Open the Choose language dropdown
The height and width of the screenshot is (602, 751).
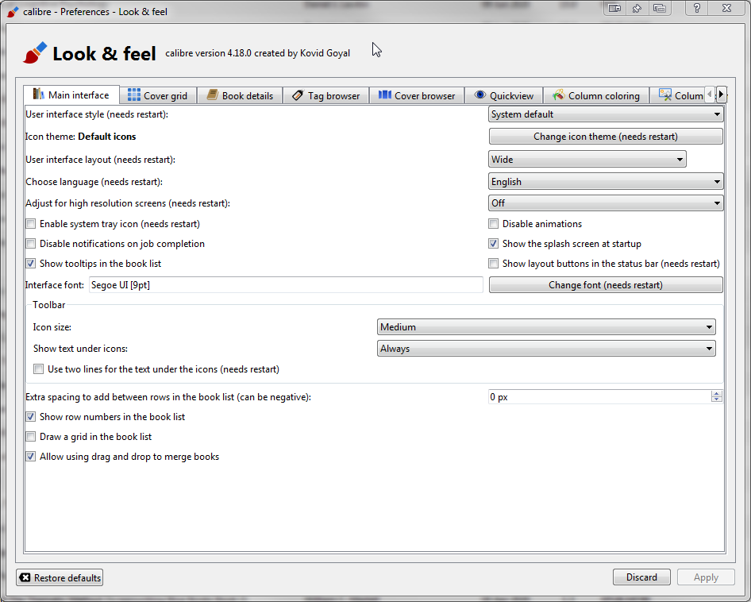tap(606, 182)
